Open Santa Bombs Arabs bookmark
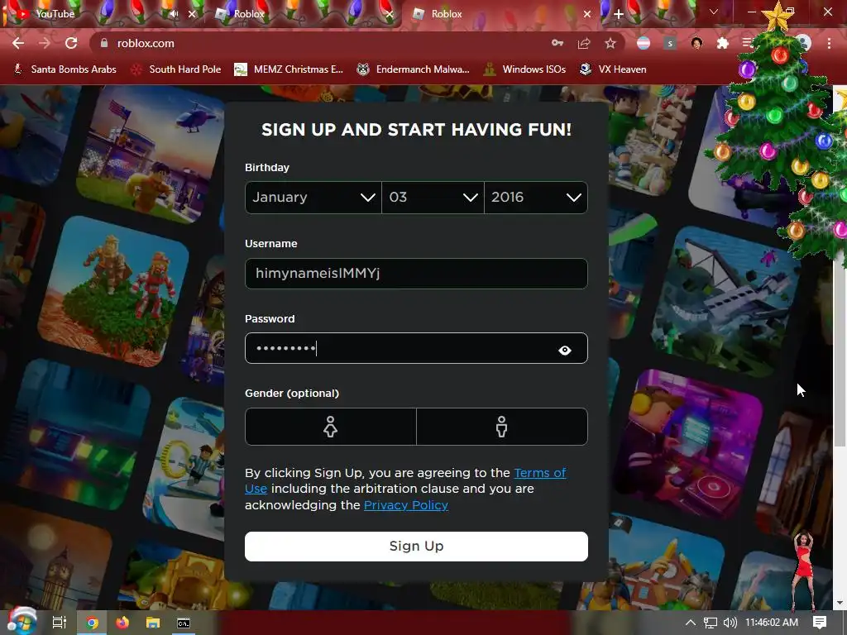The height and width of the screenshot is (635, 847). pyautogui.click(x=65, y=69)
